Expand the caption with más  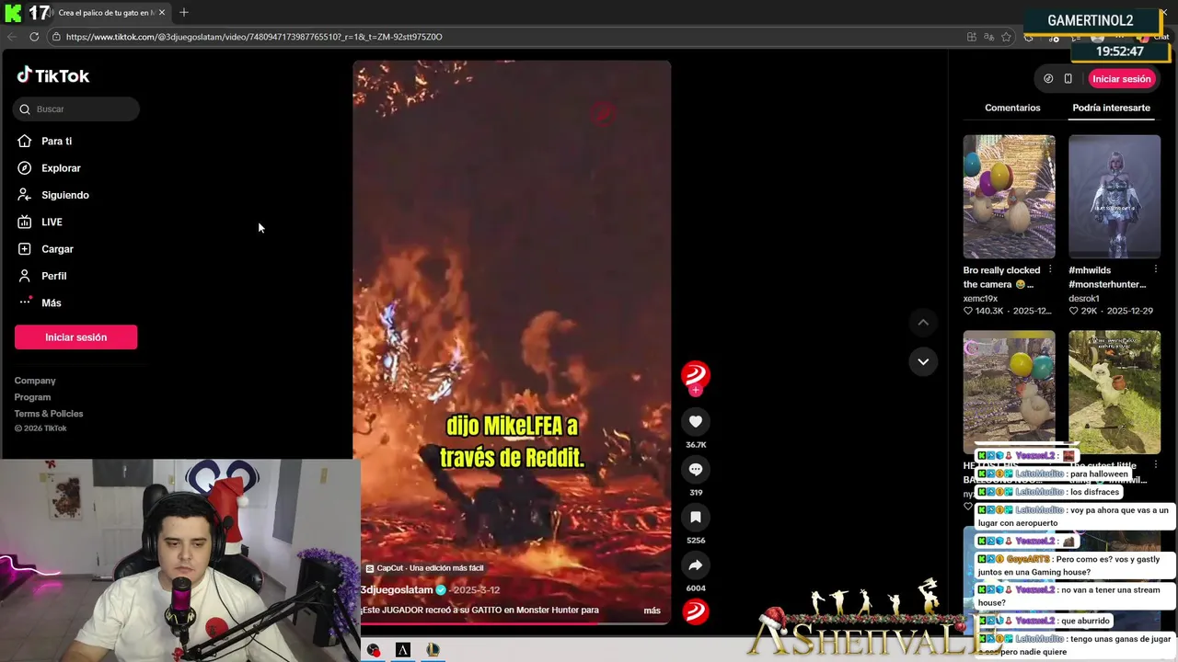(x=652, y=611)
